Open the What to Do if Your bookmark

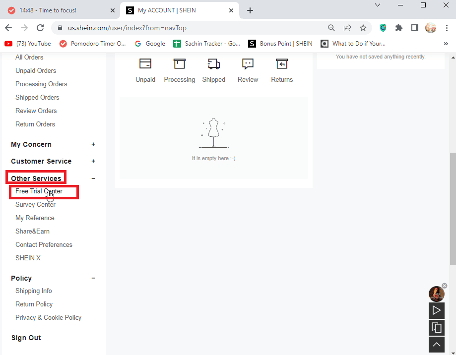pyautogui.click(x=353, y=44)
